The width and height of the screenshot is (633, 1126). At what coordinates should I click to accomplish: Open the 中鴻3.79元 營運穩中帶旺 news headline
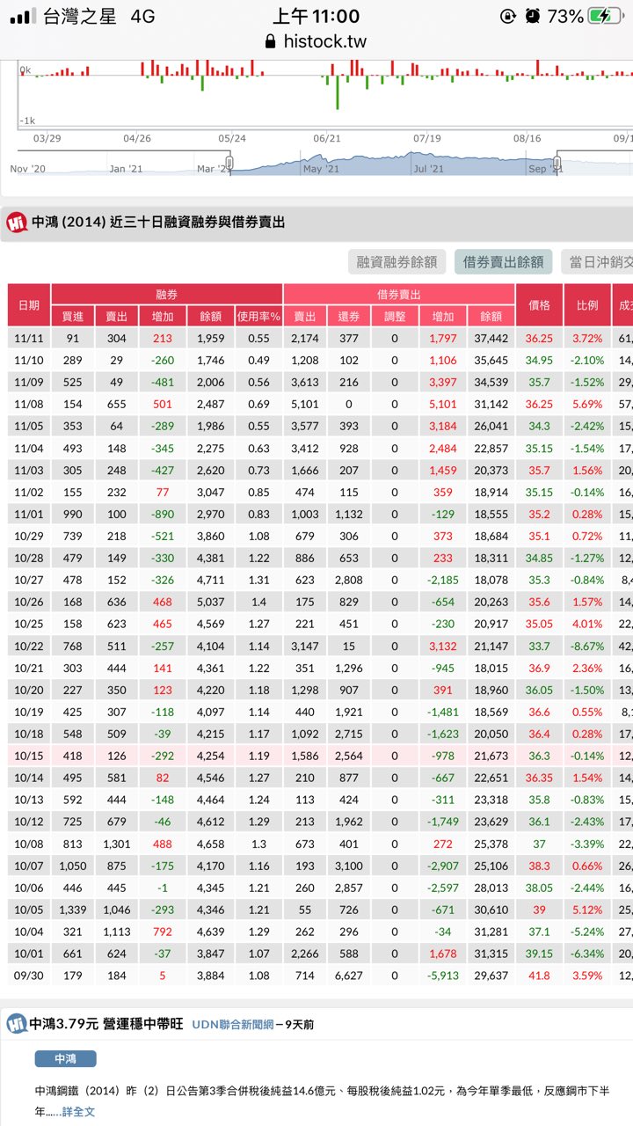point(106,1024)
